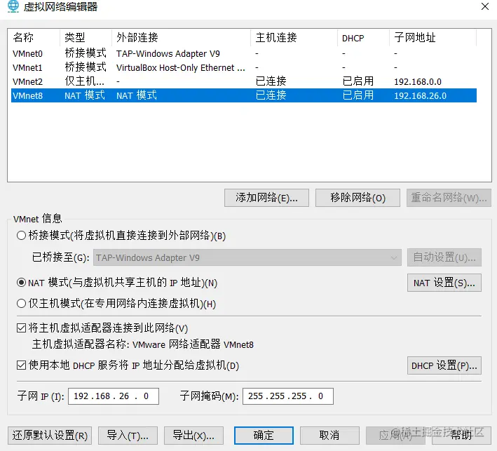Select the VMnet0 network row
The height and width of the screenshot is (451, 497).
pyautogui.click(x=244, y=53)
